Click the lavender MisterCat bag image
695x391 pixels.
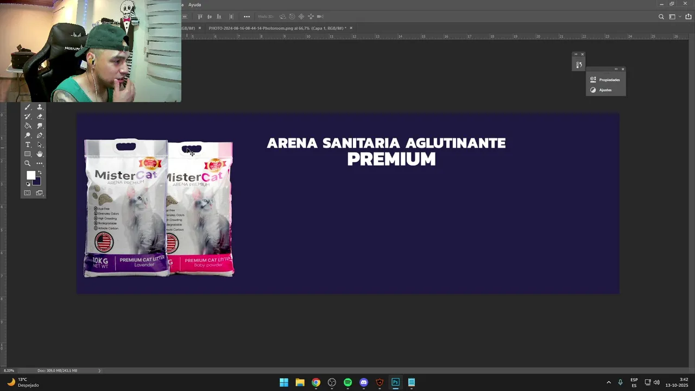126,209
